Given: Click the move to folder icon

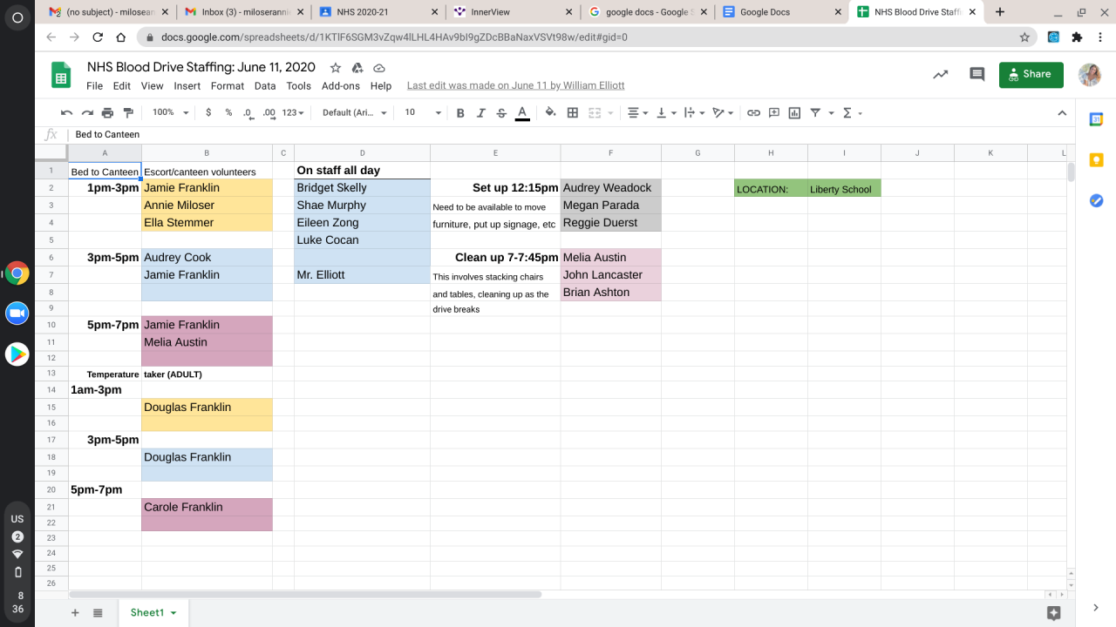Looking at the screenshot, I should click(x=357, y=68).
